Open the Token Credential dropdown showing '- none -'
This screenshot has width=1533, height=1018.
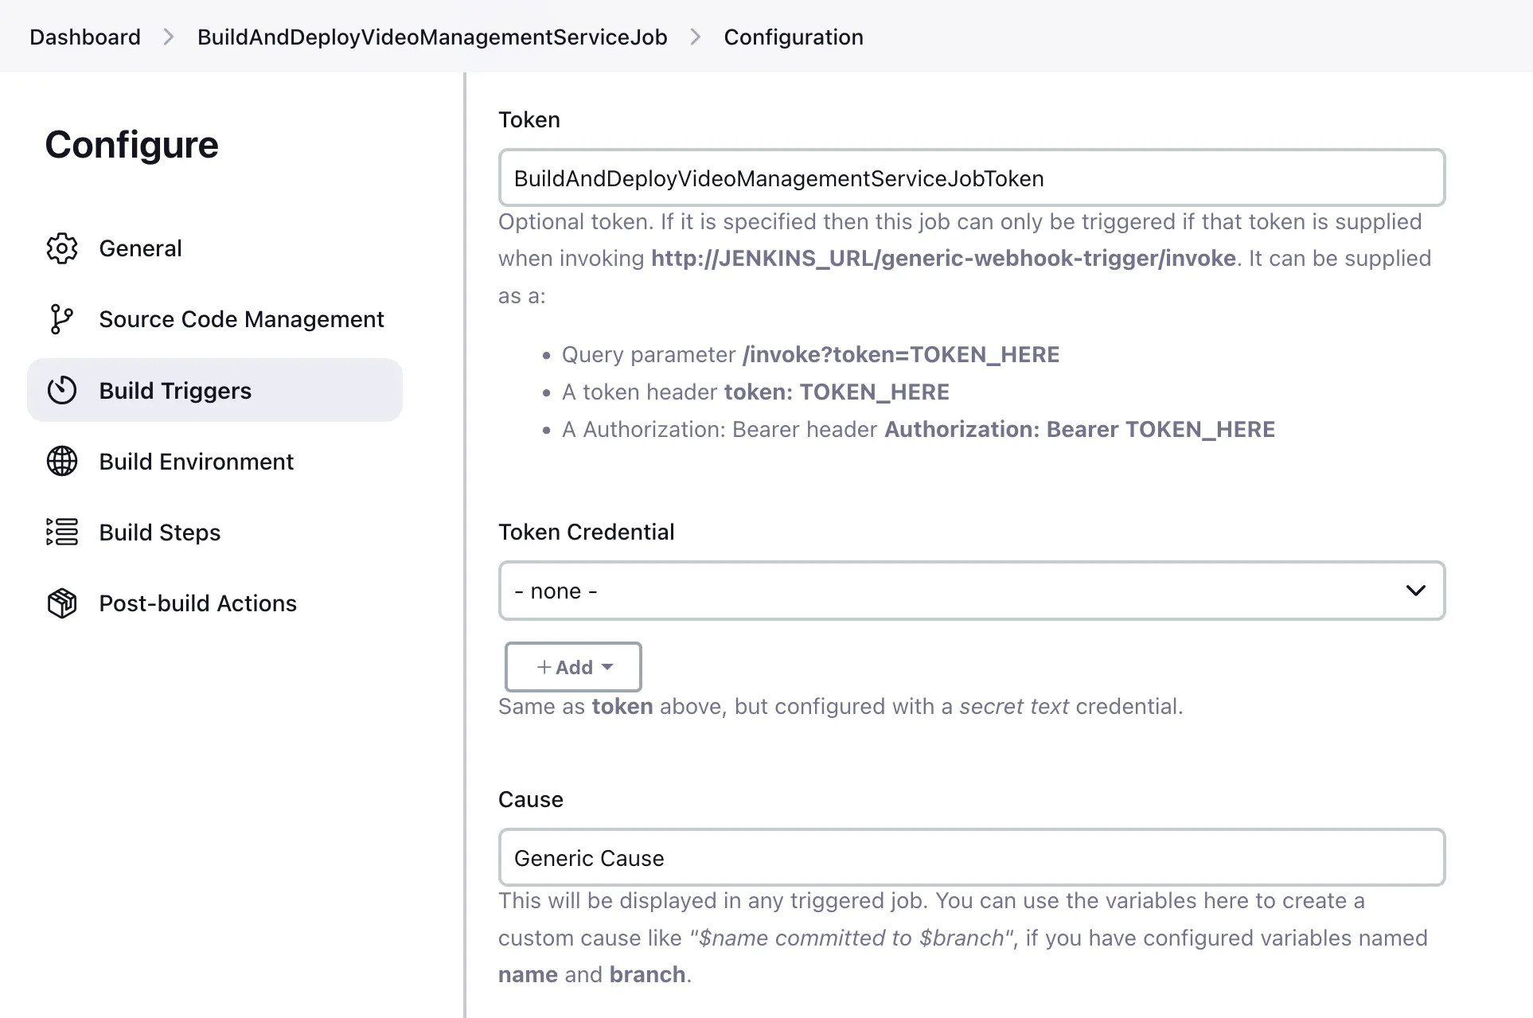click(x=971, y=591)
